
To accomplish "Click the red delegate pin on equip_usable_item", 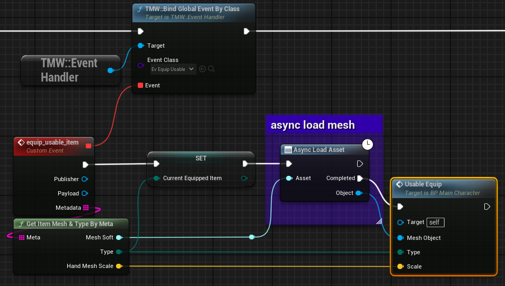I will [88, 146].
